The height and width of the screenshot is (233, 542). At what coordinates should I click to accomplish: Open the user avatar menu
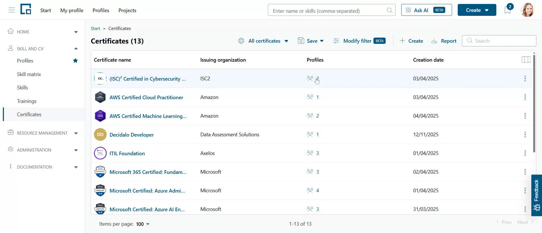pyautogui.click(x=528, y=10)
